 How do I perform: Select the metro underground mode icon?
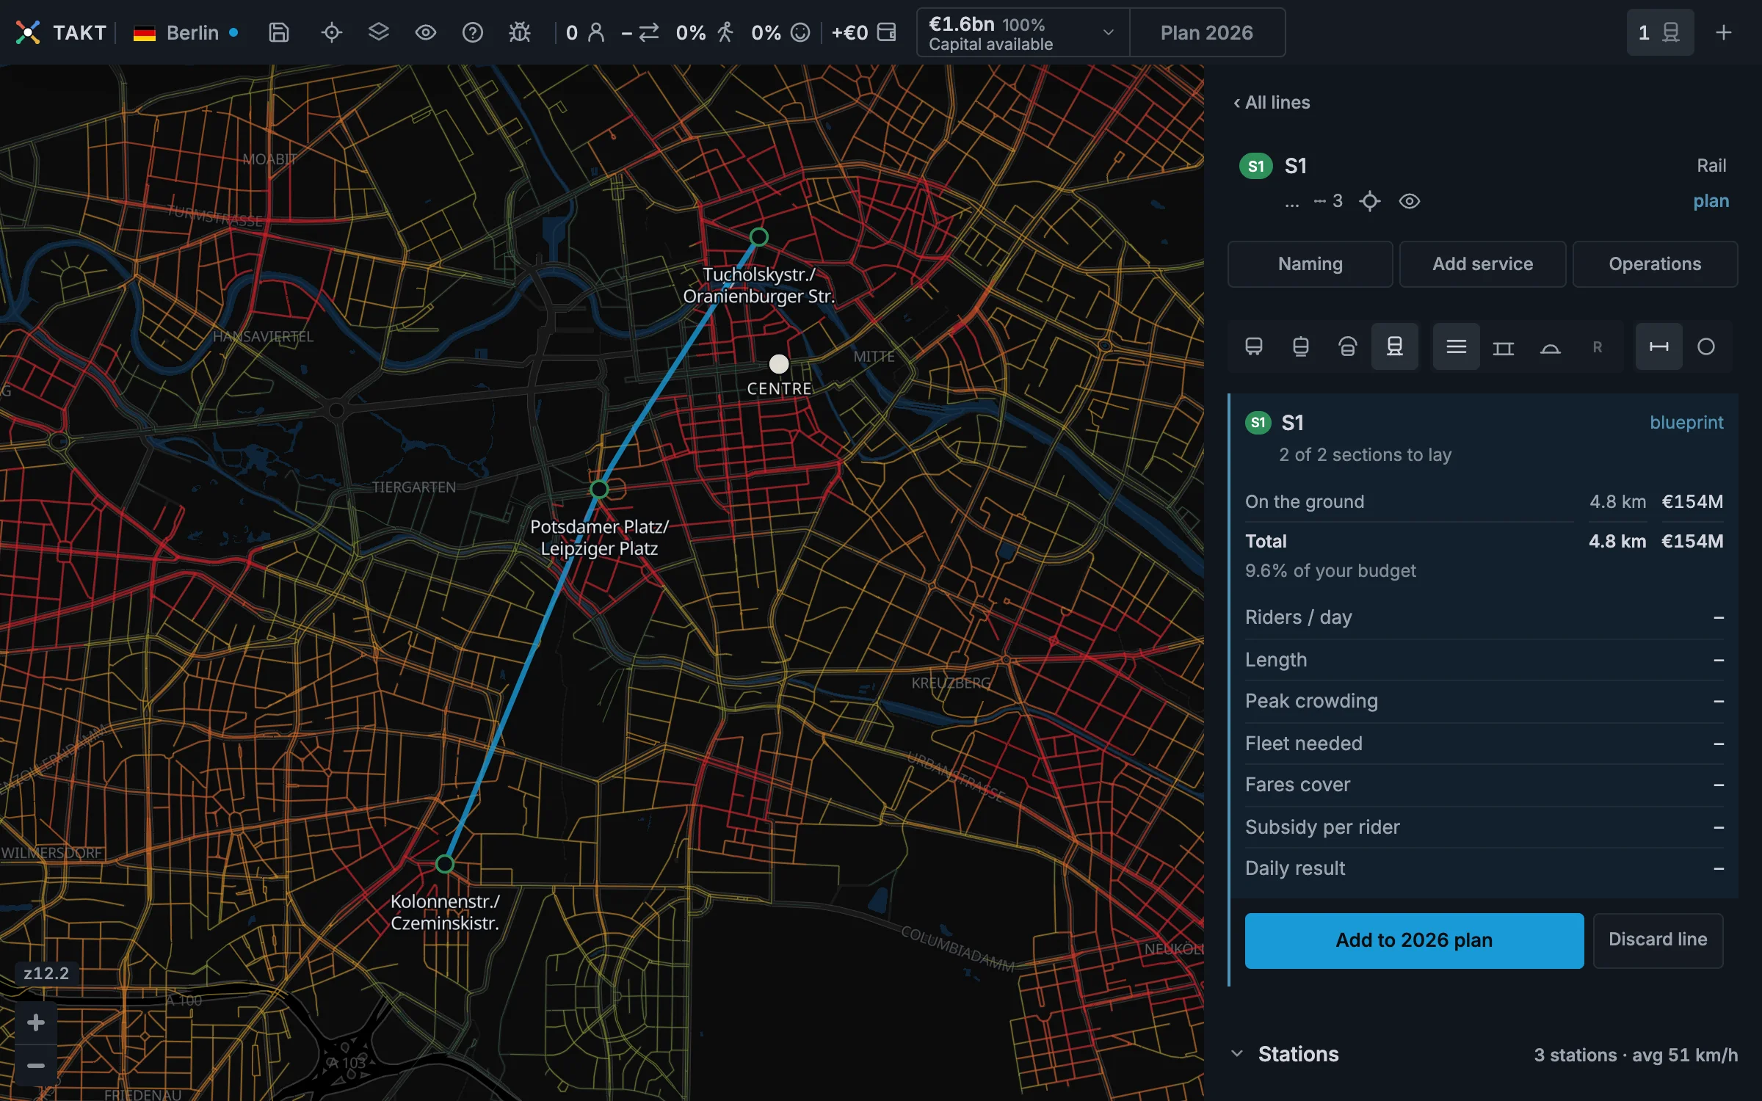pyautogui.click(x=1348, y=346)
